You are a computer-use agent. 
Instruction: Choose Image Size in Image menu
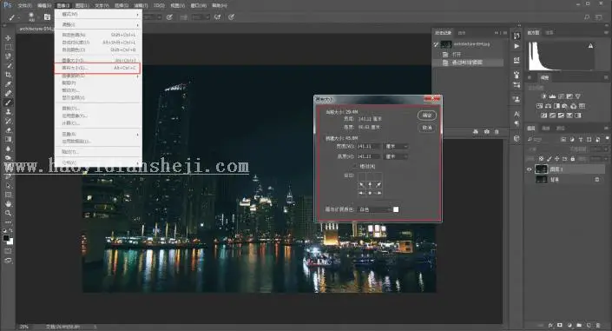tap(97, 61)
